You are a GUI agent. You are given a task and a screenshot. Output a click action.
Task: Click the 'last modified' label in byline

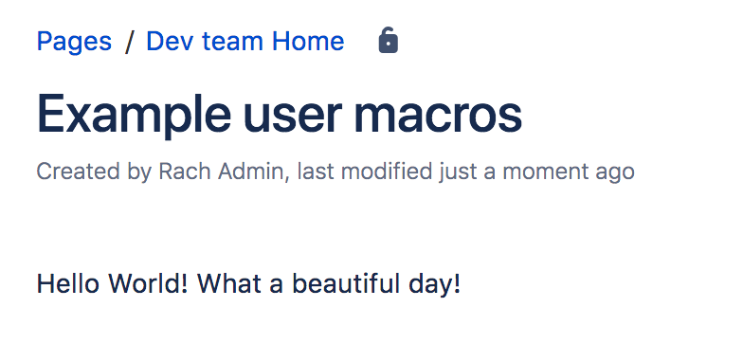(x=364, y=171)
